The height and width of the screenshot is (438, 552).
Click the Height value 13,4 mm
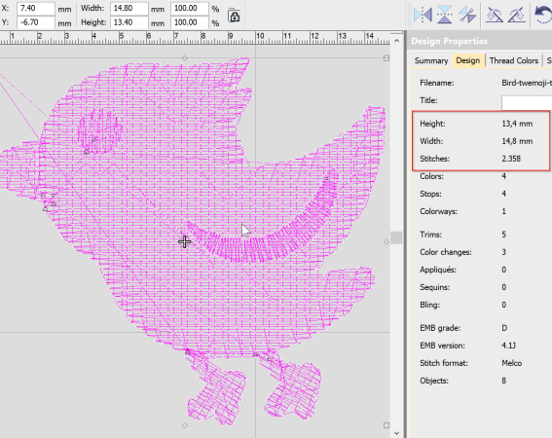pos(517,124)
